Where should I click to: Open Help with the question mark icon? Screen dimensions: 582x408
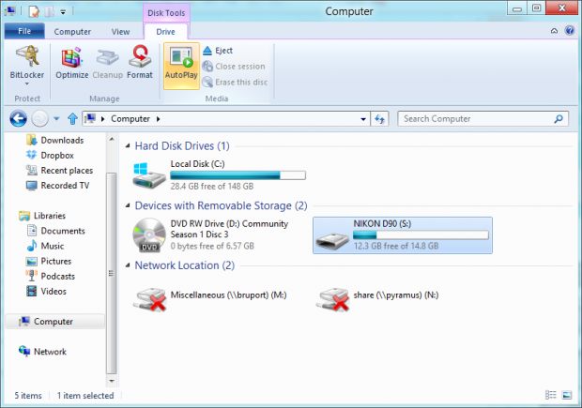point(570,30)
